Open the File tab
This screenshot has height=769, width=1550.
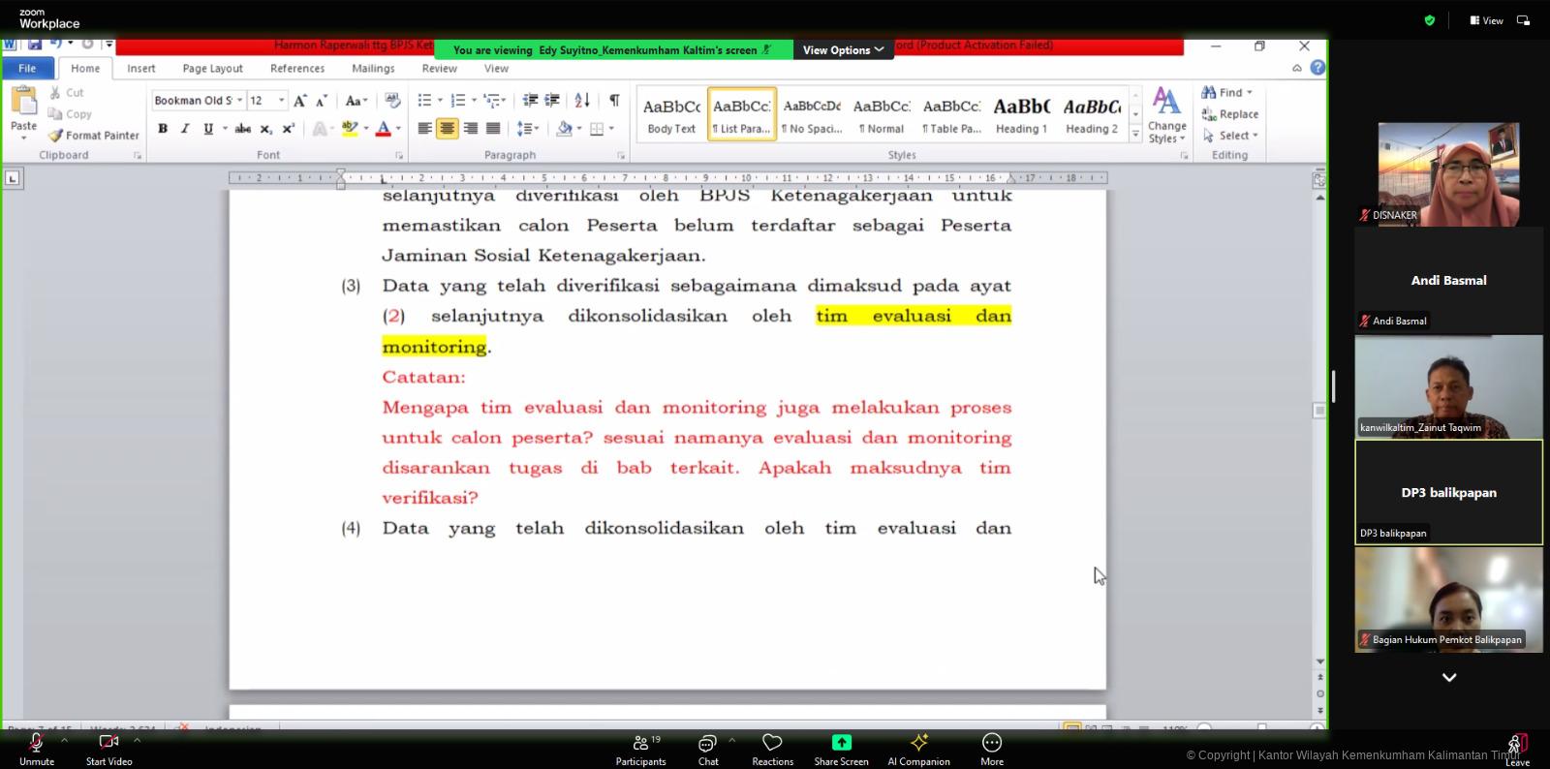pyautogui.click(x=27, y=69)
